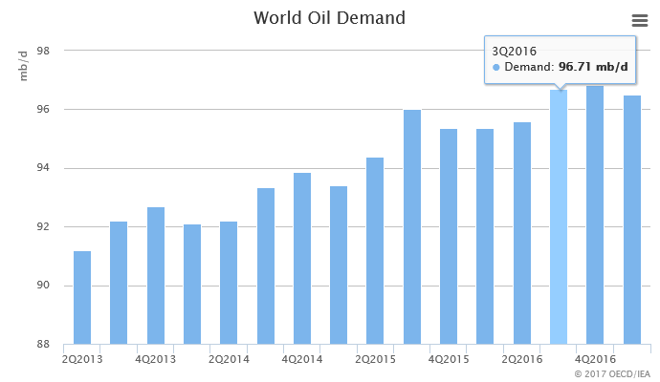Select the bar between 4Q2014 and 2Q2015
The height and width of the screenshot is (382, 660).
coord(339,265)
